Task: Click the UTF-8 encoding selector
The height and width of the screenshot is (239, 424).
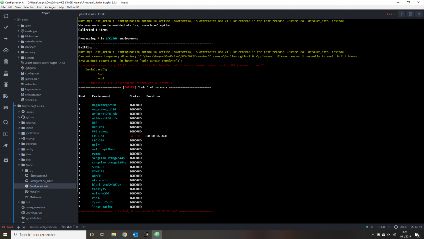Action: (381, 227)
